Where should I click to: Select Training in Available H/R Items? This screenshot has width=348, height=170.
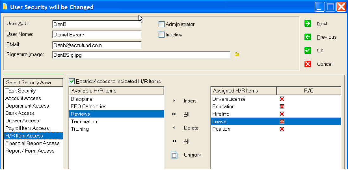117,129
